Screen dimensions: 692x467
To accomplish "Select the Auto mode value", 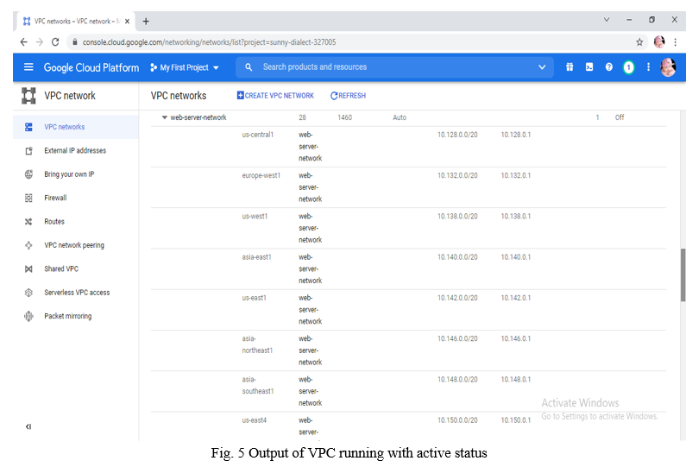I will point(399,117).
